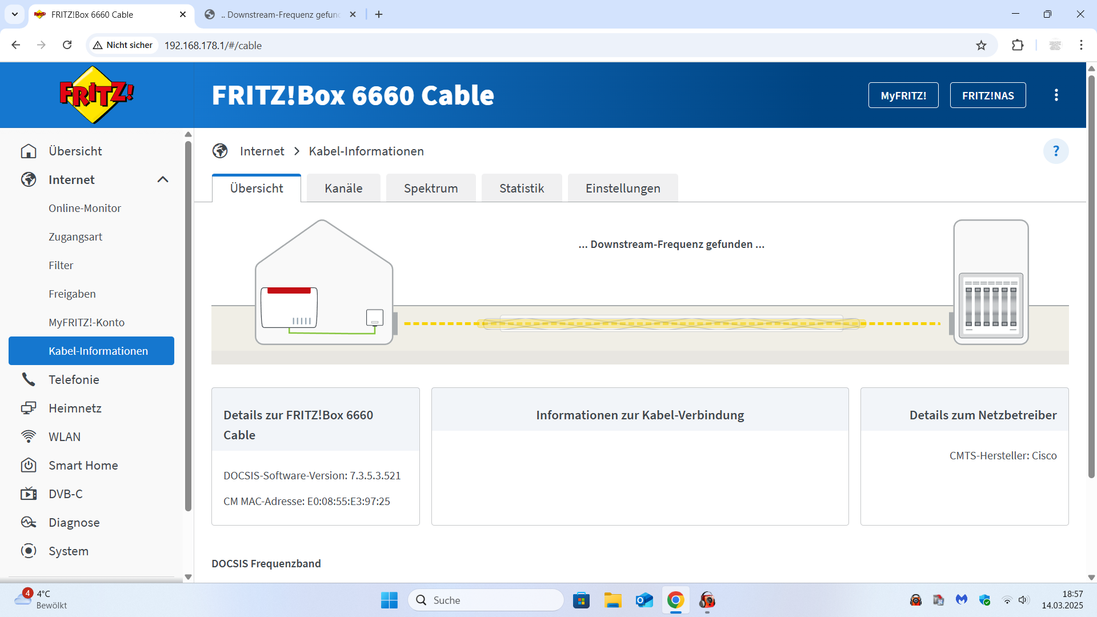Click the WLAN wifi icon in the sidebar

pos(28,436)
